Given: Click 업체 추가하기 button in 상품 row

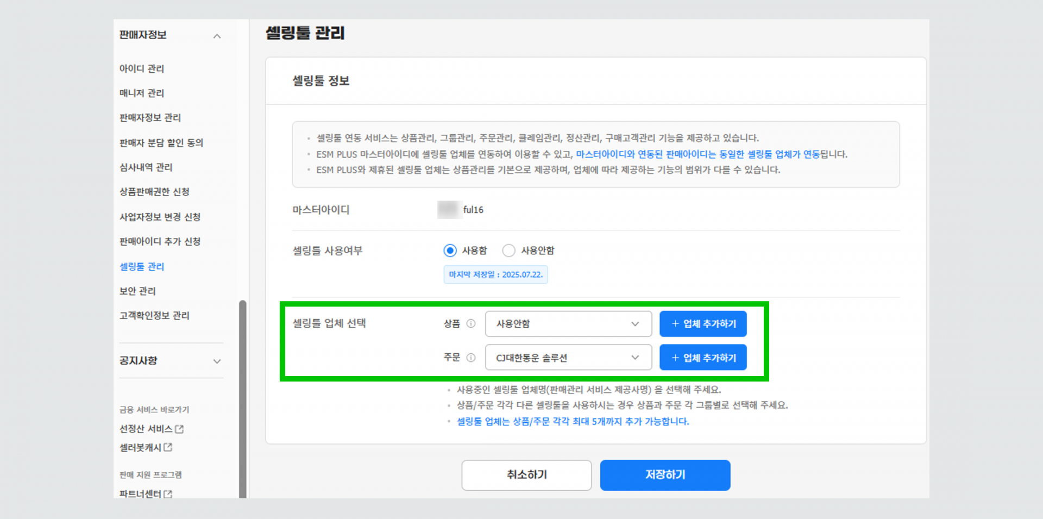Looking at the screenshot, I should point(703,324).
